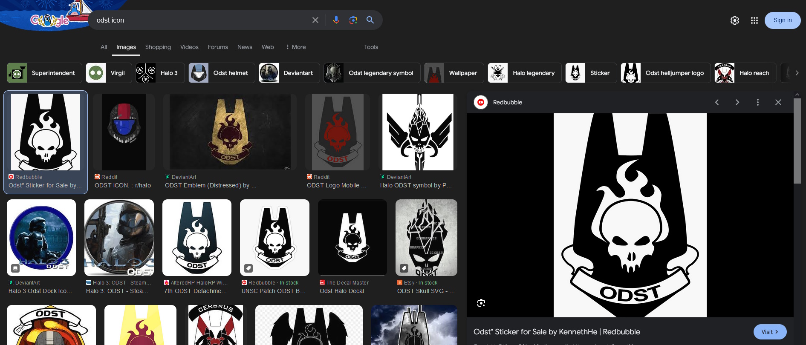Open the Reddit ODST ICON helmet thumbnail
Viewport: 806px width, 345px height.
tap(124, 132)
